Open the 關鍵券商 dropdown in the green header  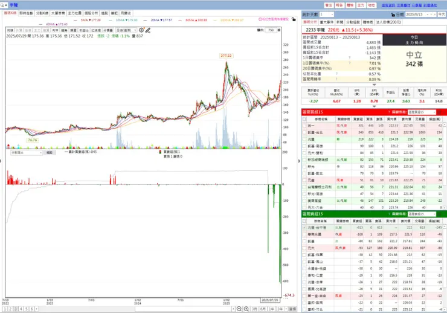422,214
